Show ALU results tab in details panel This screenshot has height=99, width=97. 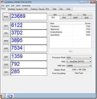point(54,18)
